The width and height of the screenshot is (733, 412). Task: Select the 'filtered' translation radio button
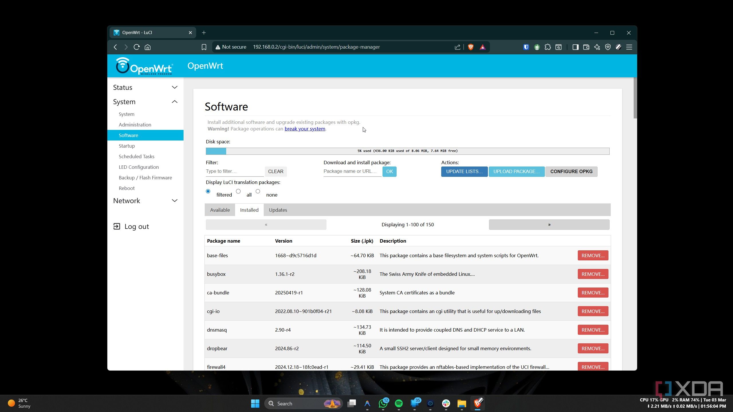click(x=208, y=191)
